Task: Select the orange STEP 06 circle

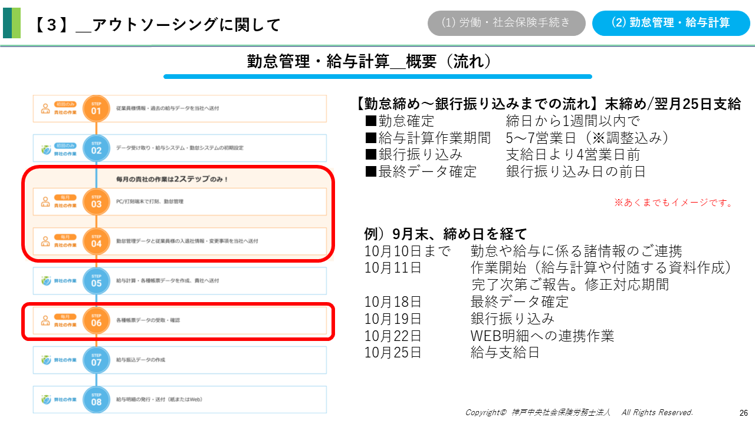Action: 96,320
